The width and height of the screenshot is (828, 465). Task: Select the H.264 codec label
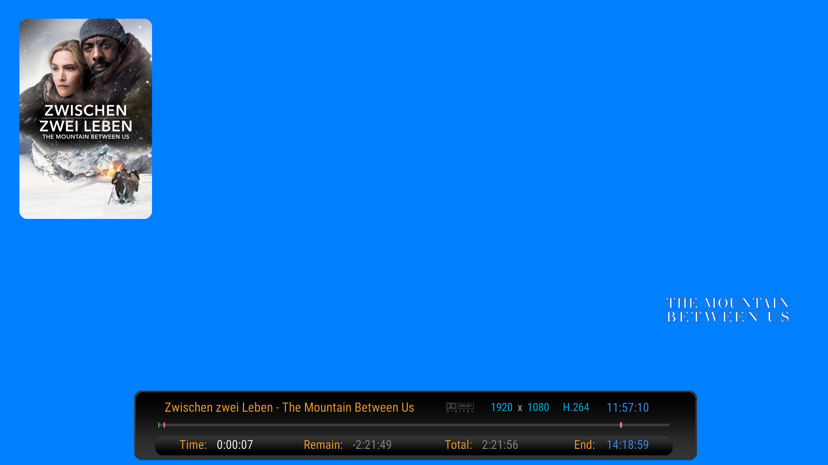click(576, 408)
